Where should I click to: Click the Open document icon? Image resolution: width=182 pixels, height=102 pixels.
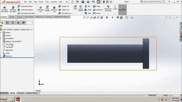(77, 2)
